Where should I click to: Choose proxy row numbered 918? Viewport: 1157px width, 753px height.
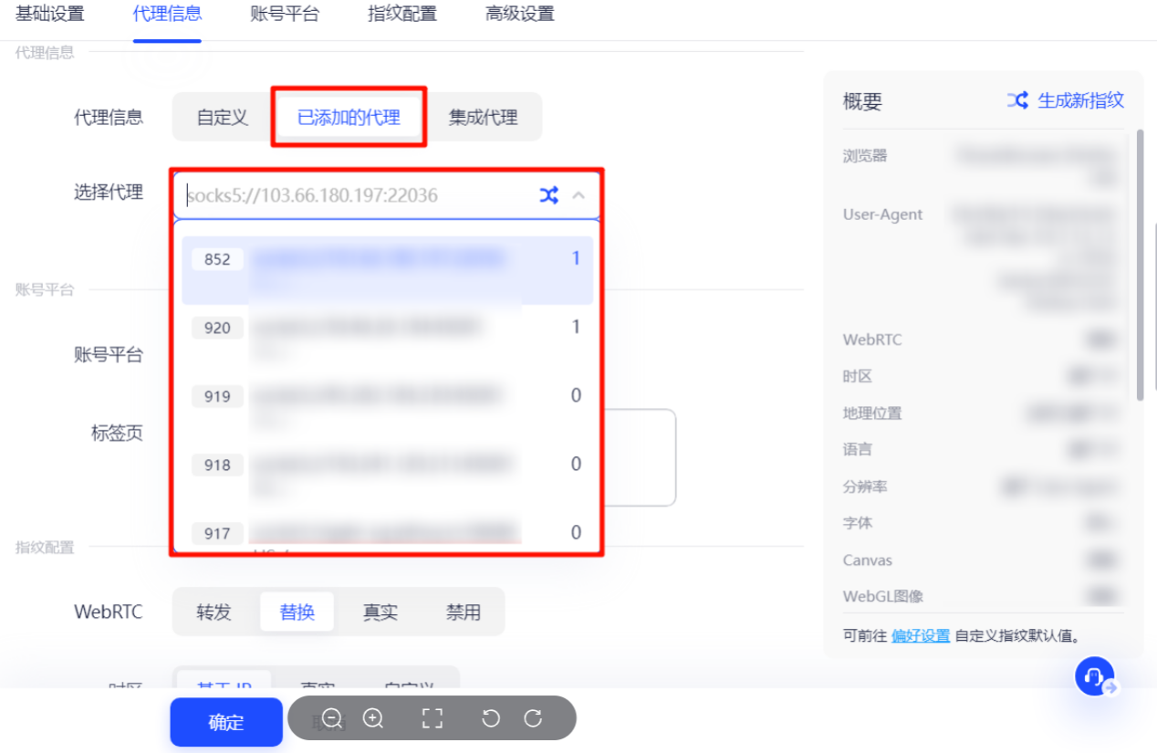point(388,476)
